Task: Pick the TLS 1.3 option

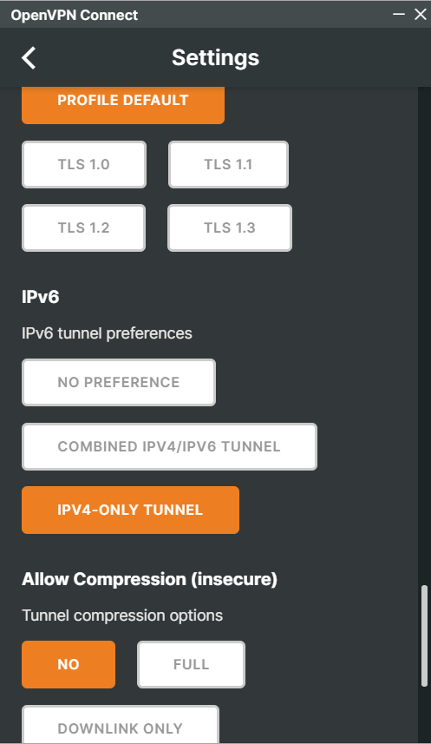Action: [x=230, y=227]
